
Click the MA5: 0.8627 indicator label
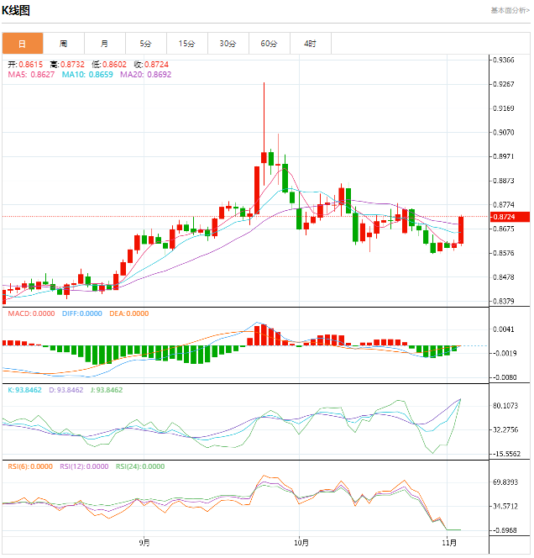point(31,75)
